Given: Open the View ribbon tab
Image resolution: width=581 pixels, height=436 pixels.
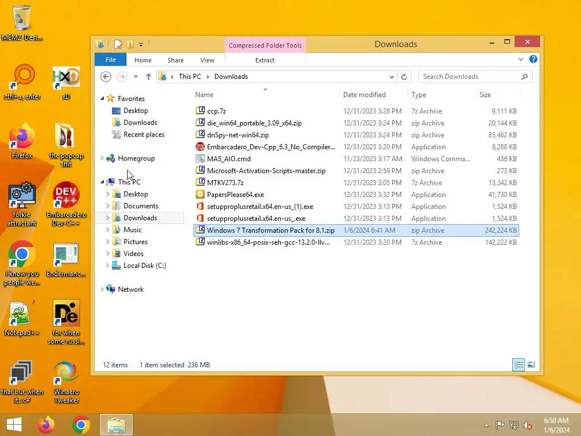Looking at the screenshot, I should [x=207, y=60].
